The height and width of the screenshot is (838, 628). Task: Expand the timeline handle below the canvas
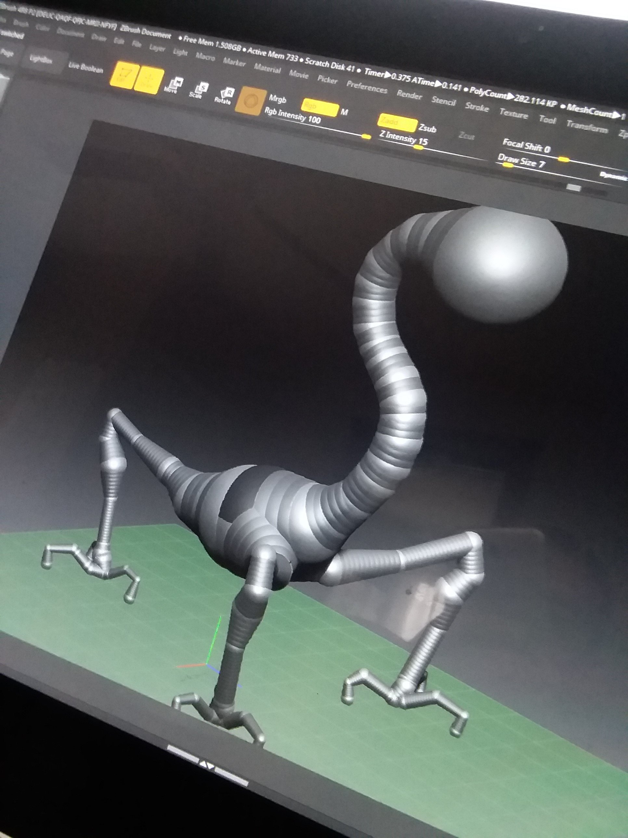(207, 765)
